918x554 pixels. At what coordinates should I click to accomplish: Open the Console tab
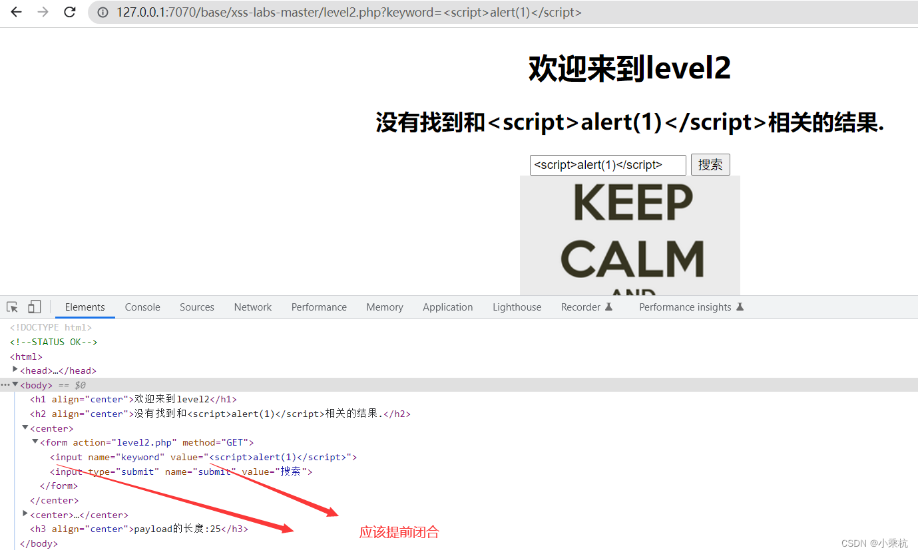(x=142, y=307)
